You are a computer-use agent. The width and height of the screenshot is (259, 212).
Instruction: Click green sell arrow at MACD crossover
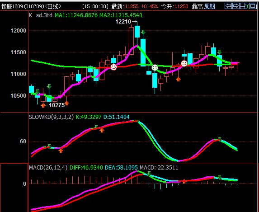149,174
